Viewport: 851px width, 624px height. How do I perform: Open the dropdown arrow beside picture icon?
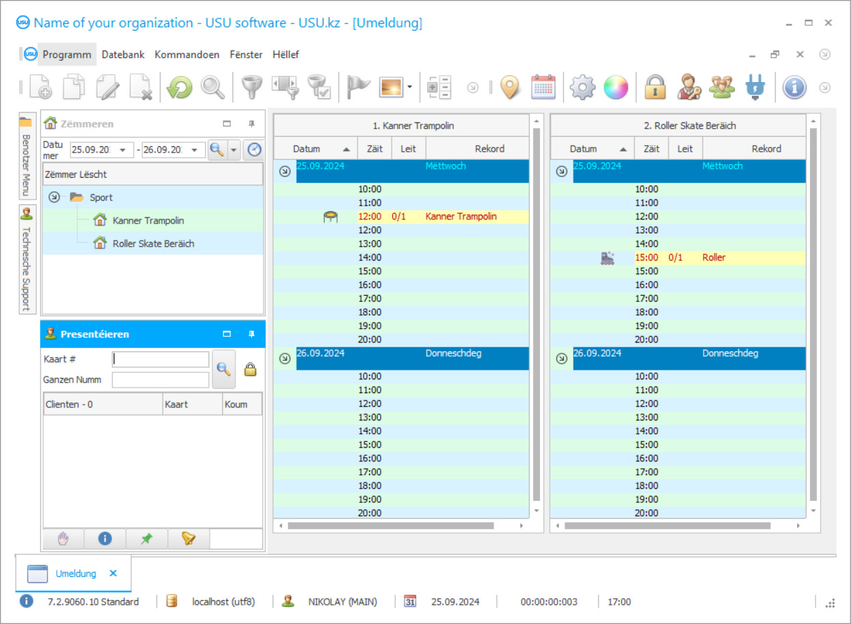pos(409,87)
